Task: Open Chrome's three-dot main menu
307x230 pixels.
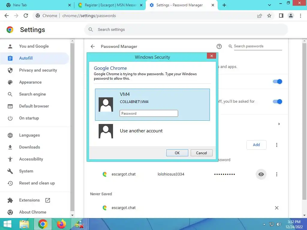Action: (x=300, y=16)
